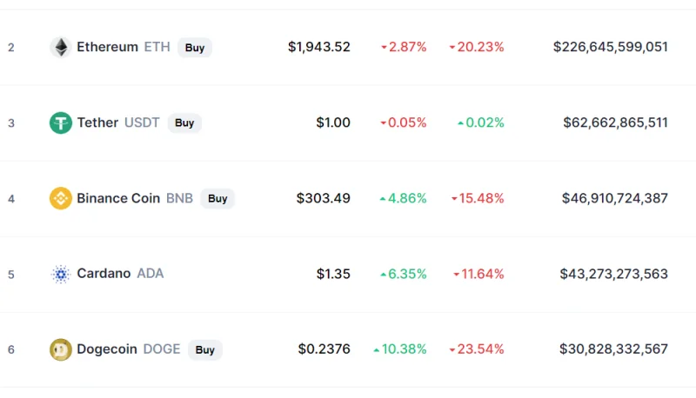Open the Binance Coin name link
696x398 pixels.
coord(118,198)
